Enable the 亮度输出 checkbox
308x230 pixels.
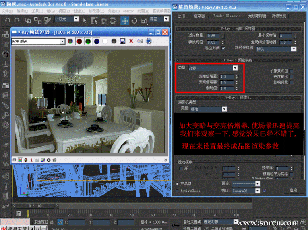(292, 77)
